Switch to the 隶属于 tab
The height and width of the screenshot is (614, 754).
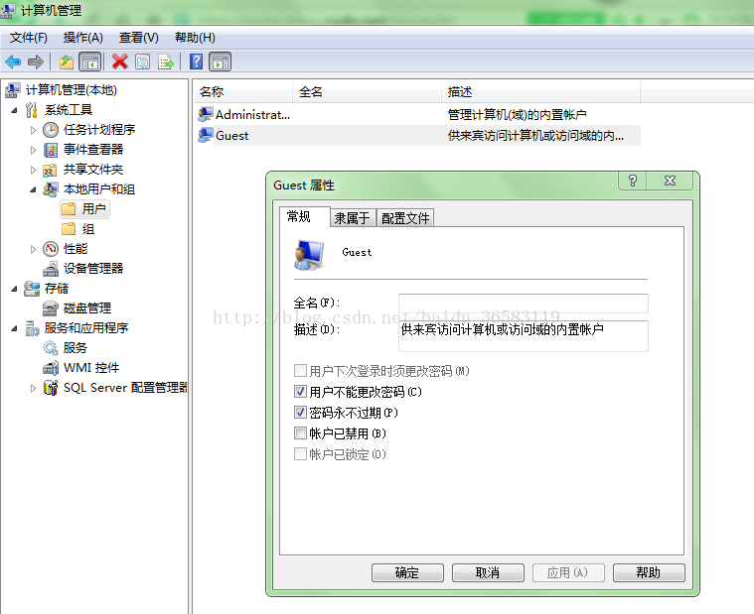[353, 218]
